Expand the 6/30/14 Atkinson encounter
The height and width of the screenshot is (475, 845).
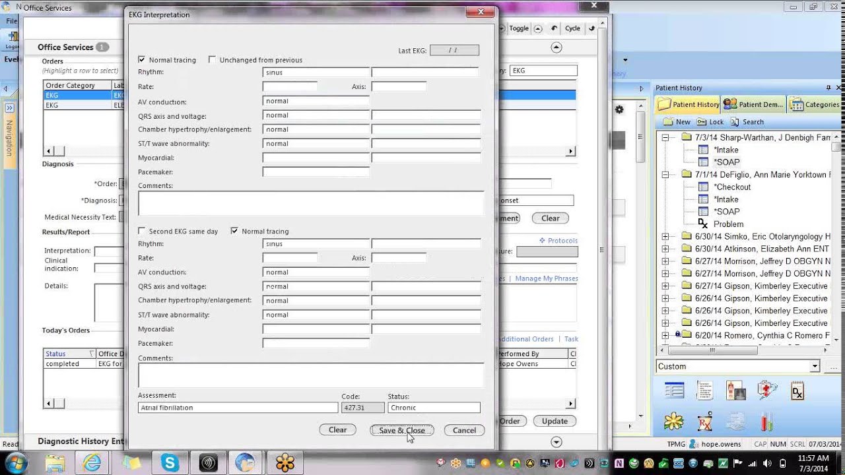(x=665, y=249)
